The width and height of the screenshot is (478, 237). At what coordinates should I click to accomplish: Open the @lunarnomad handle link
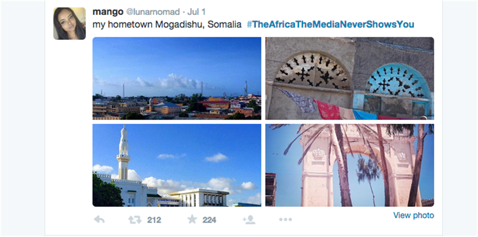[153, 12]
